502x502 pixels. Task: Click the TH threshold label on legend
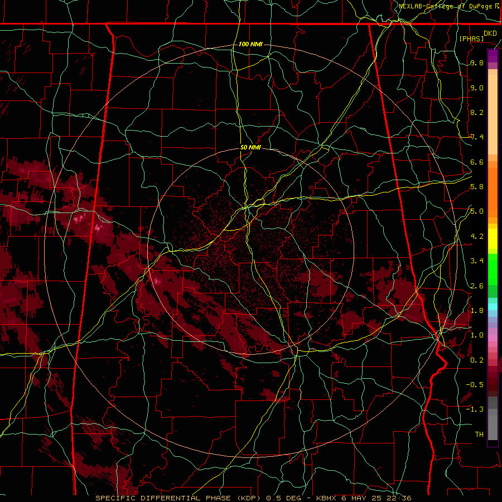point(479,434)
